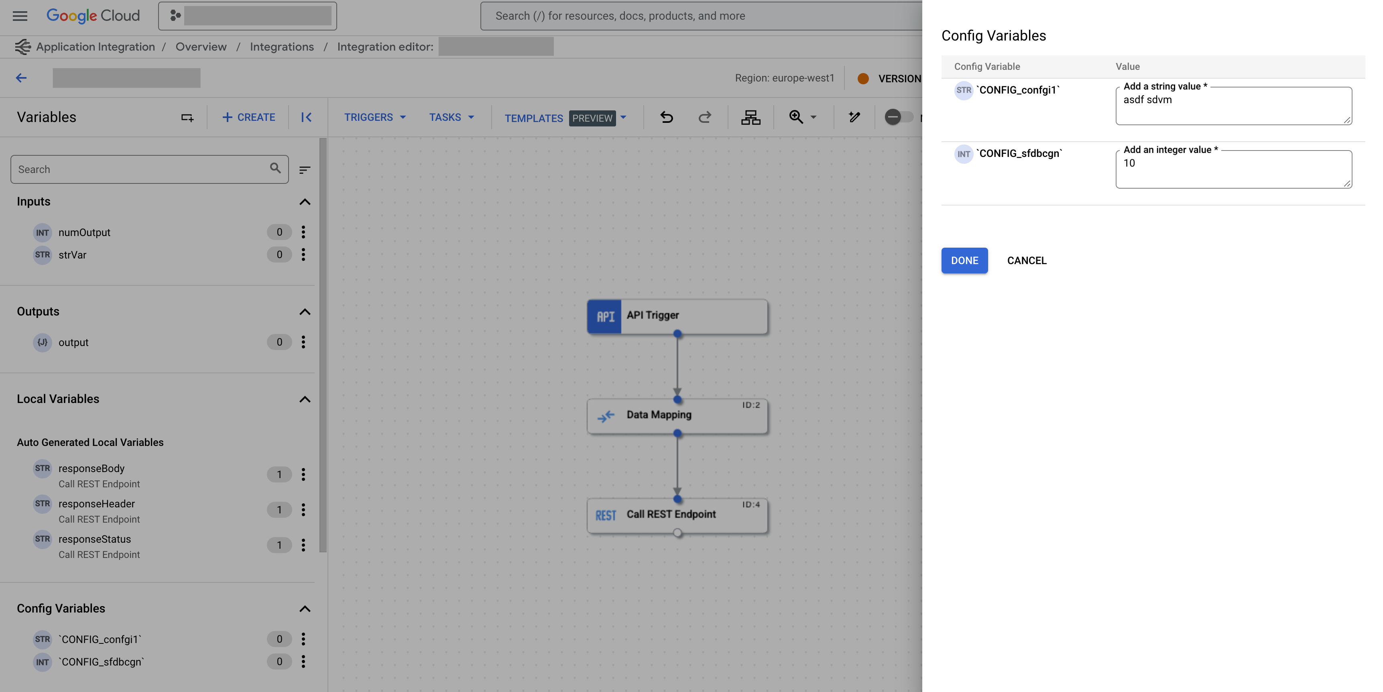Click the Variables panel toggle icon

coord(306,116)
